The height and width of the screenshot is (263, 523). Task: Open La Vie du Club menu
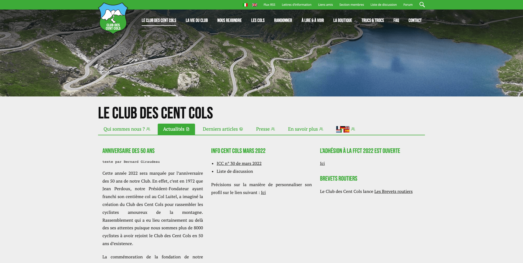[x=197, y=20]
